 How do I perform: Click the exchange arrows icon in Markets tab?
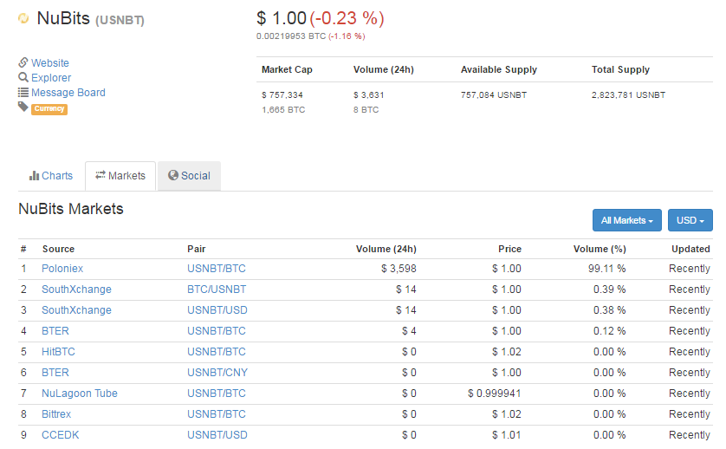pyautogui.click(x=100, y=175)
